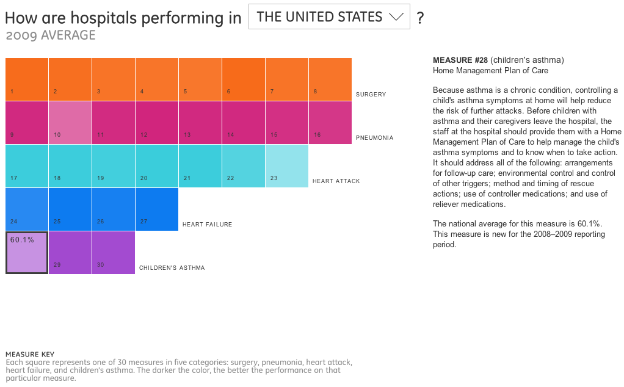Select surgery measure square 1
The width and height of the screenshot is (624, 387).
(27, 79)
